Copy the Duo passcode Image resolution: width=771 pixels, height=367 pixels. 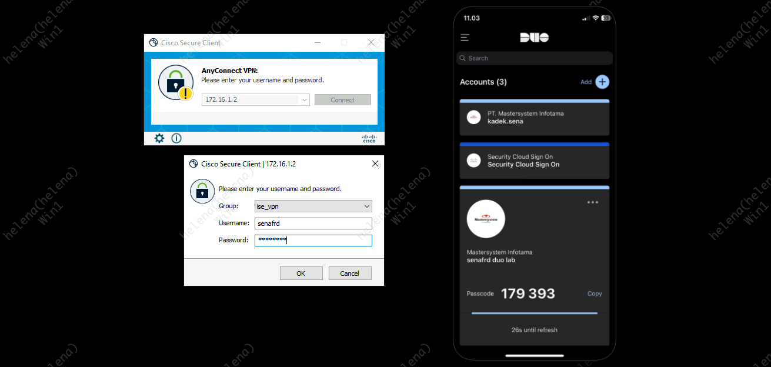coord(595,293)
